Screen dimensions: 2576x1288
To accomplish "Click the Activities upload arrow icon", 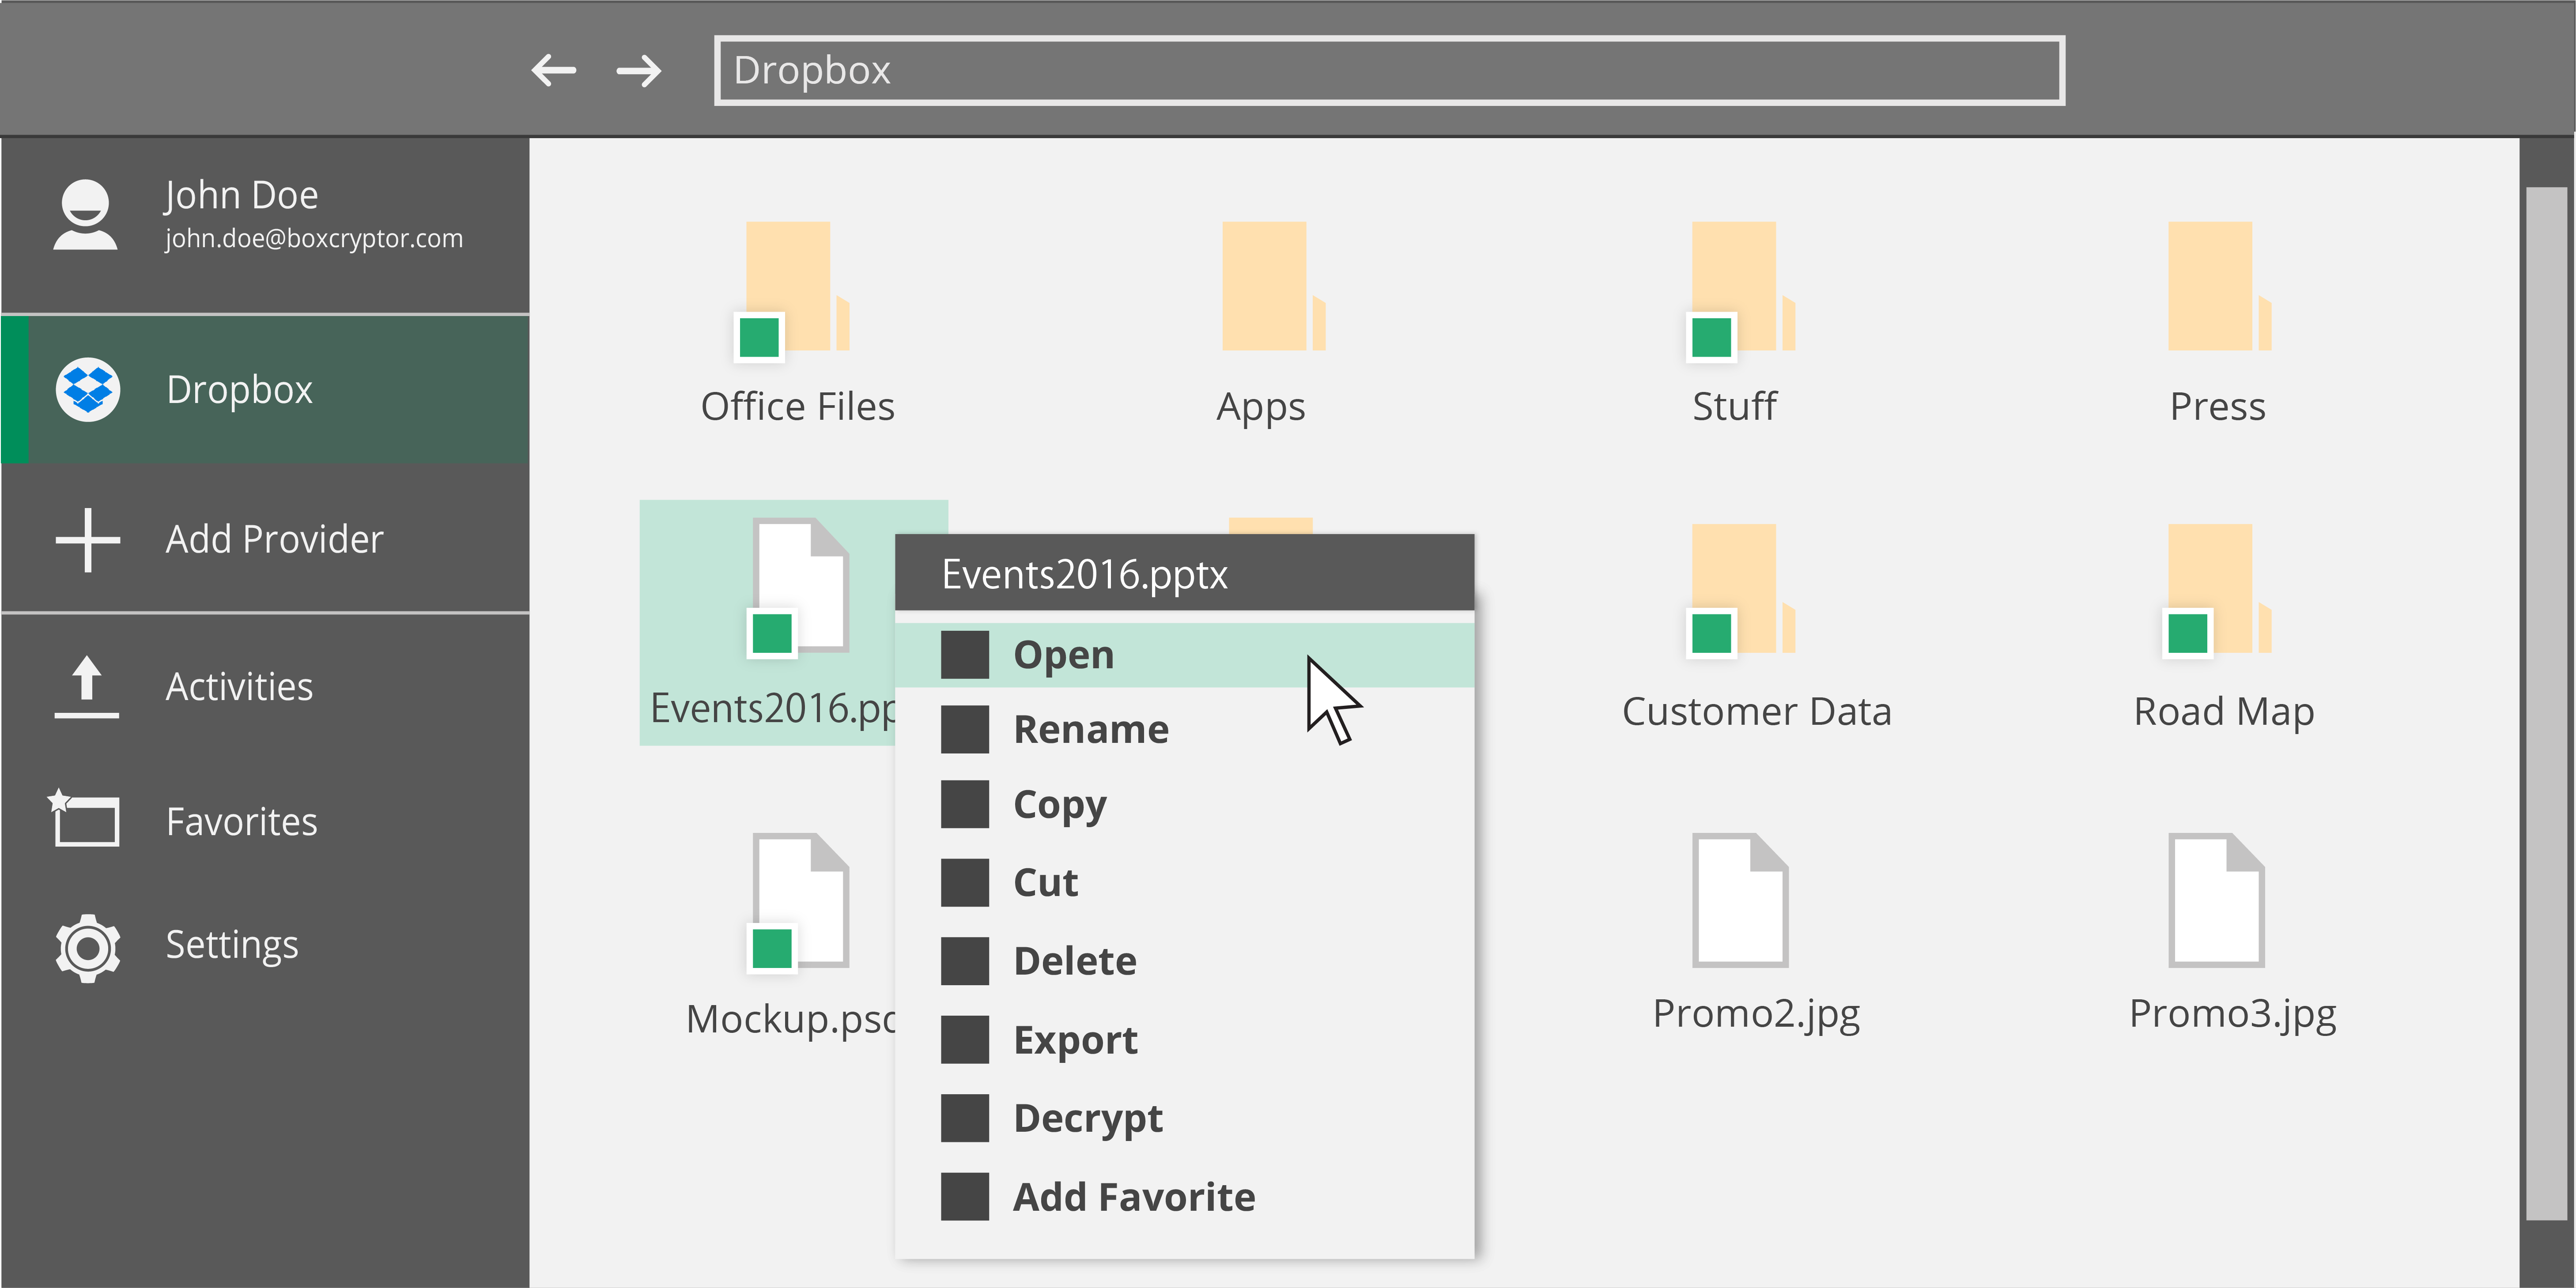I will pos(87,687).
